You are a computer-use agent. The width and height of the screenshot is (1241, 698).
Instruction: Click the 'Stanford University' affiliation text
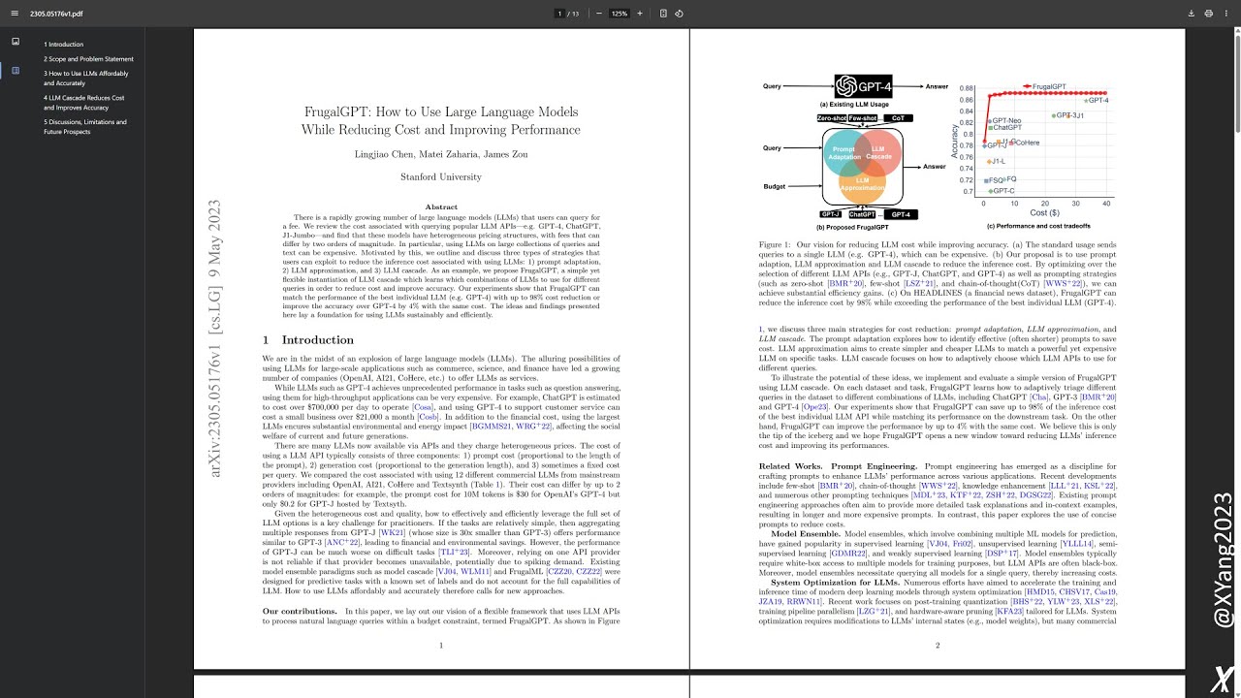[441, 177]
